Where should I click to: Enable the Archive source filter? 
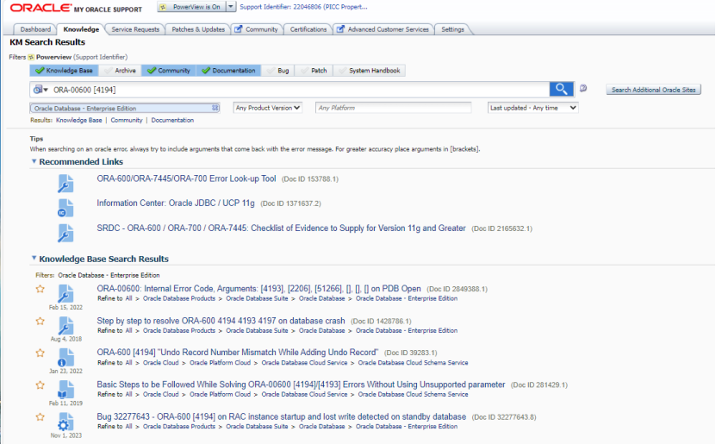click(120, 71)
